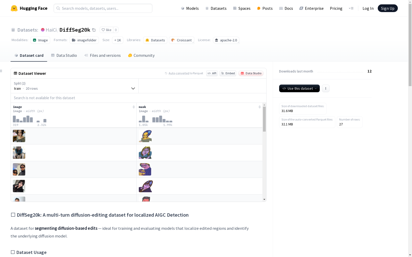Open the third row mask thumbnail
The image size is (412, 257).
click(145, 169)
